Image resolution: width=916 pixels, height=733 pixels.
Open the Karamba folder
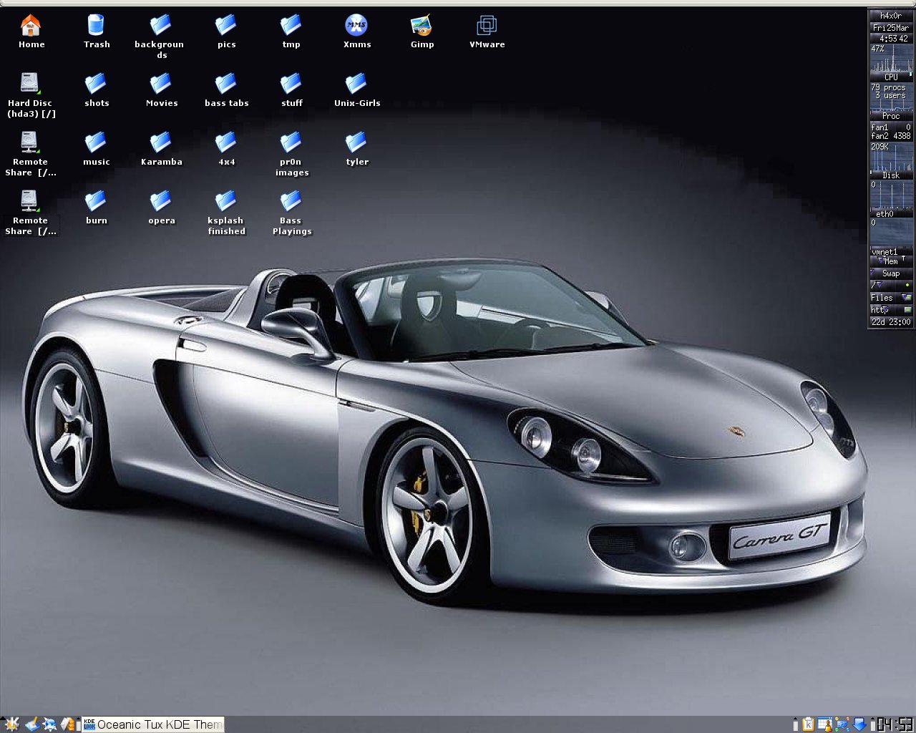[161, 149]
